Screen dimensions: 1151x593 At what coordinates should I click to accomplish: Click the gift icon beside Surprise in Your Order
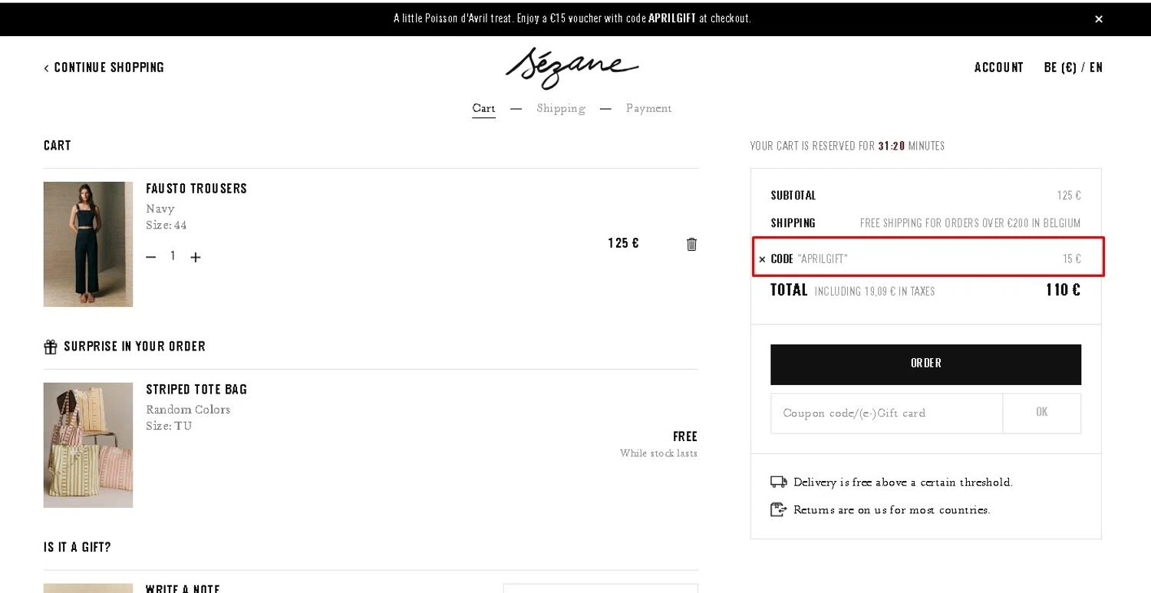pyautogui.click(x=51, y=347)
